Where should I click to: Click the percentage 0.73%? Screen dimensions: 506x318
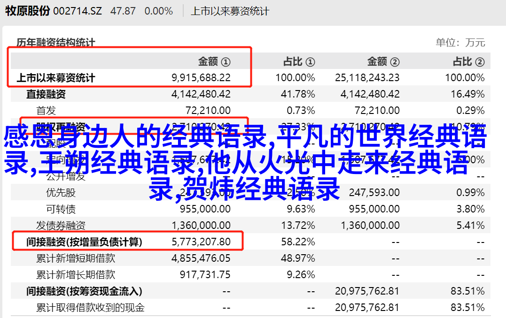301,111
